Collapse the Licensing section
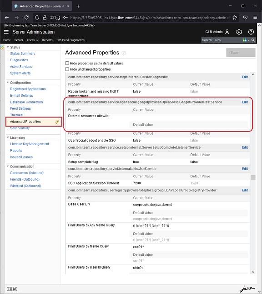Screen dimensions: 262x294 (x=8, y=137)
